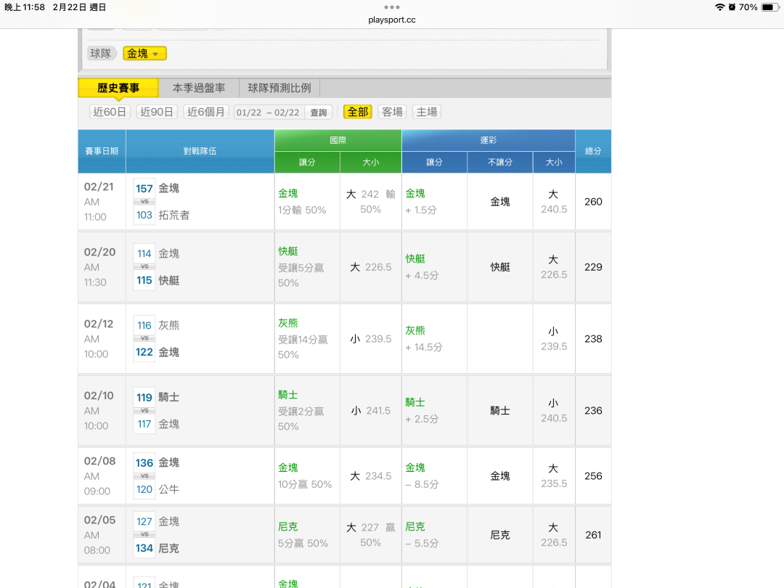Filter games by 近60日
784x588 pixels.
[110, 112]
